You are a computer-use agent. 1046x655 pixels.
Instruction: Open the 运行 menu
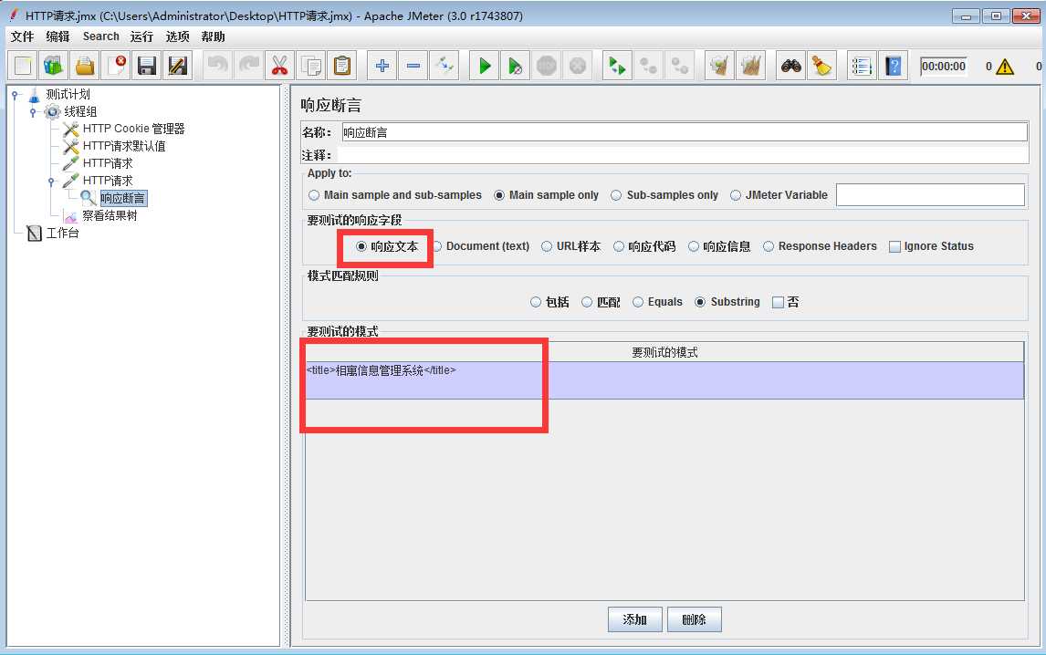click(141, 36)
